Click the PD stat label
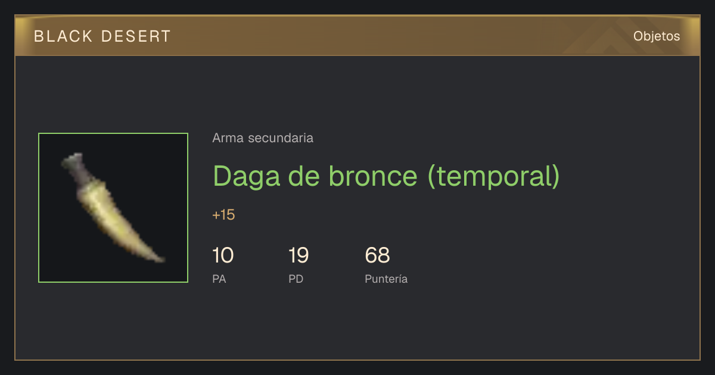The image size is (715, 375). click(x=296, y=279)
